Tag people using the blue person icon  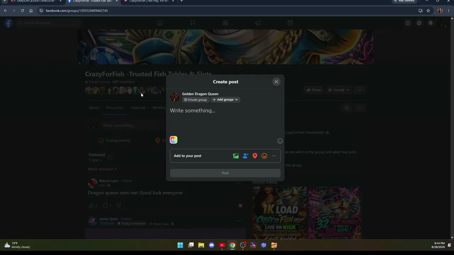(245, 156)
